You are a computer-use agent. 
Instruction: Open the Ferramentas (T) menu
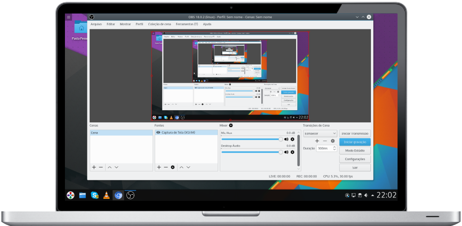click(x=187, y=24)
